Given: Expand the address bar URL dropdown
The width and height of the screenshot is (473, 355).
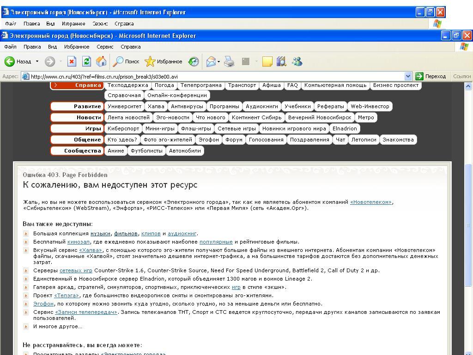Looking at the screenshot, I should point(408,76).
